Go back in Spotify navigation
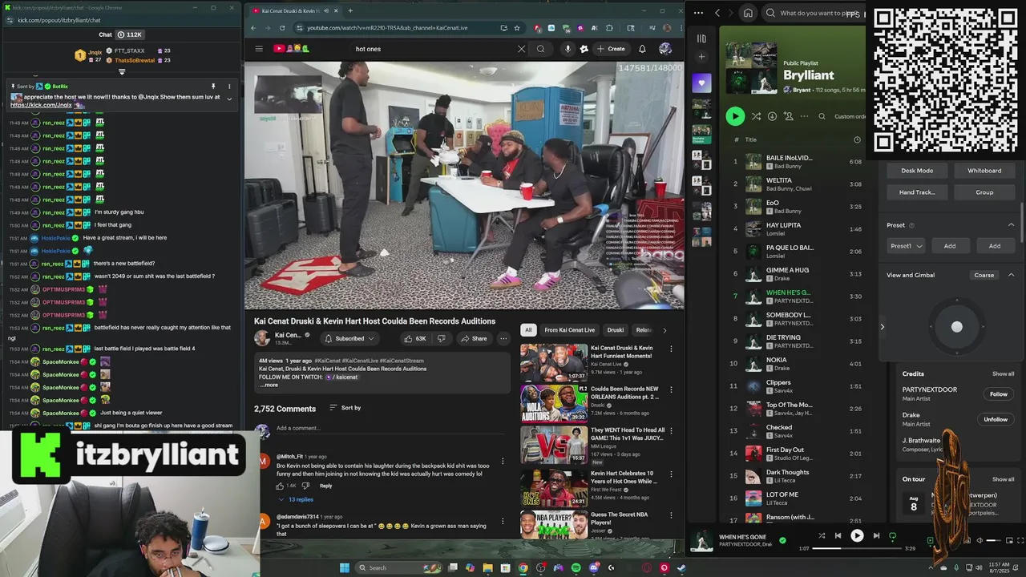Viewport: 1026px width, 577px height. click(x=717, y=13)
